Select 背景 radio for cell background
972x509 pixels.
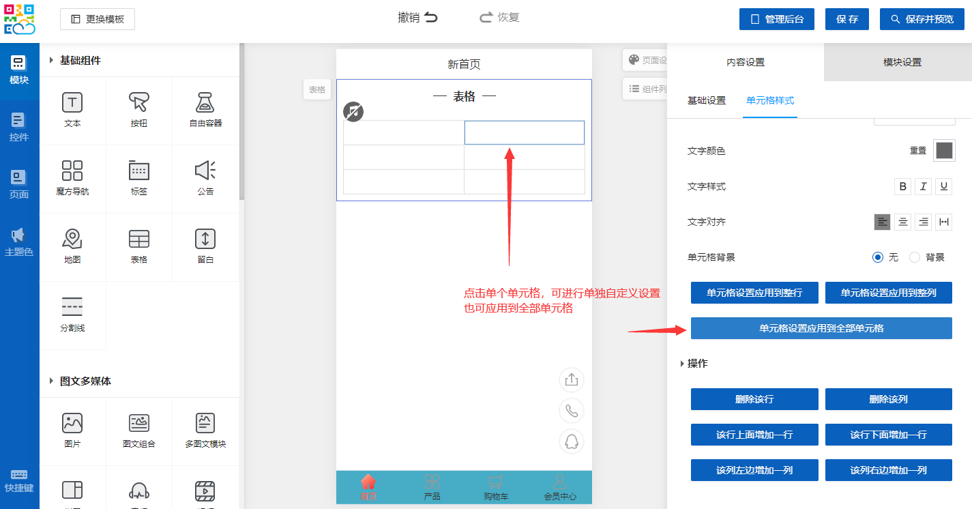pos(915,257)
